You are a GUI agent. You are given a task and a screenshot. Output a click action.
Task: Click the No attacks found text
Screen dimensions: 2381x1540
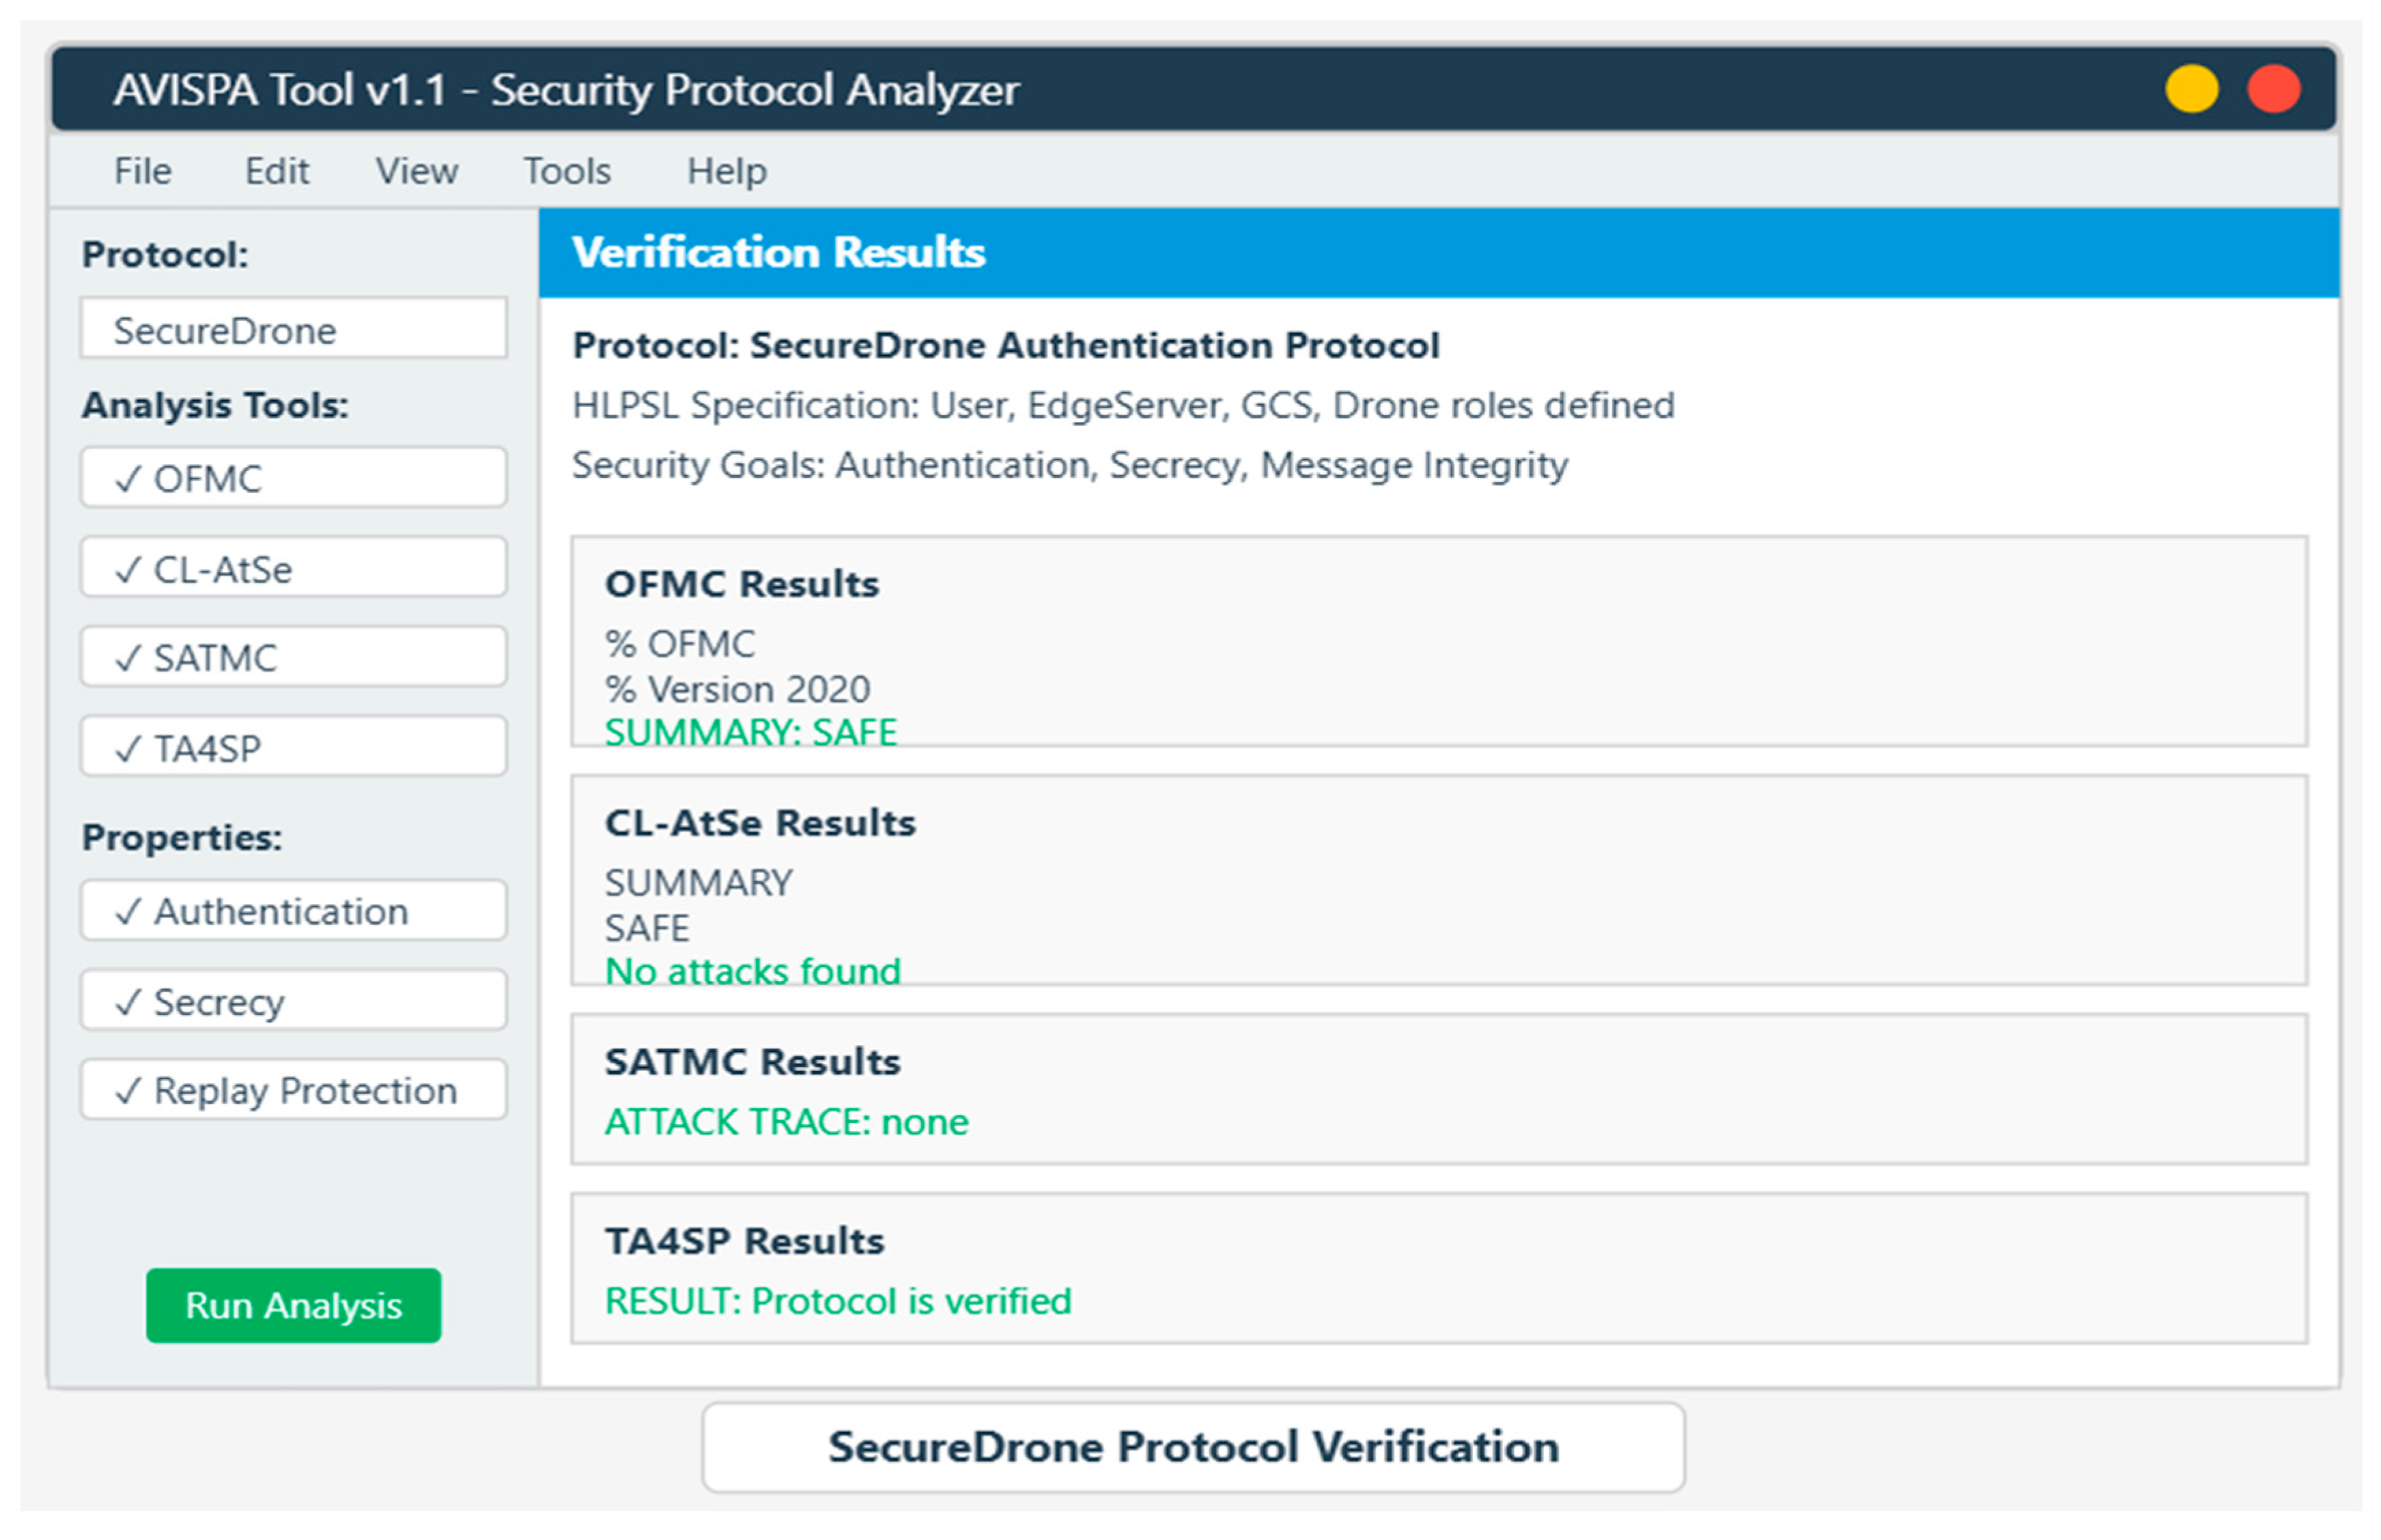coord(752,971)
